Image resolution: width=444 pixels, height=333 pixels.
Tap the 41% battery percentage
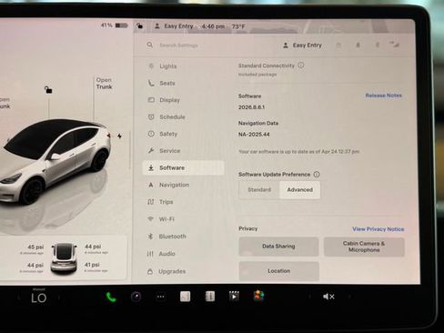106,25
